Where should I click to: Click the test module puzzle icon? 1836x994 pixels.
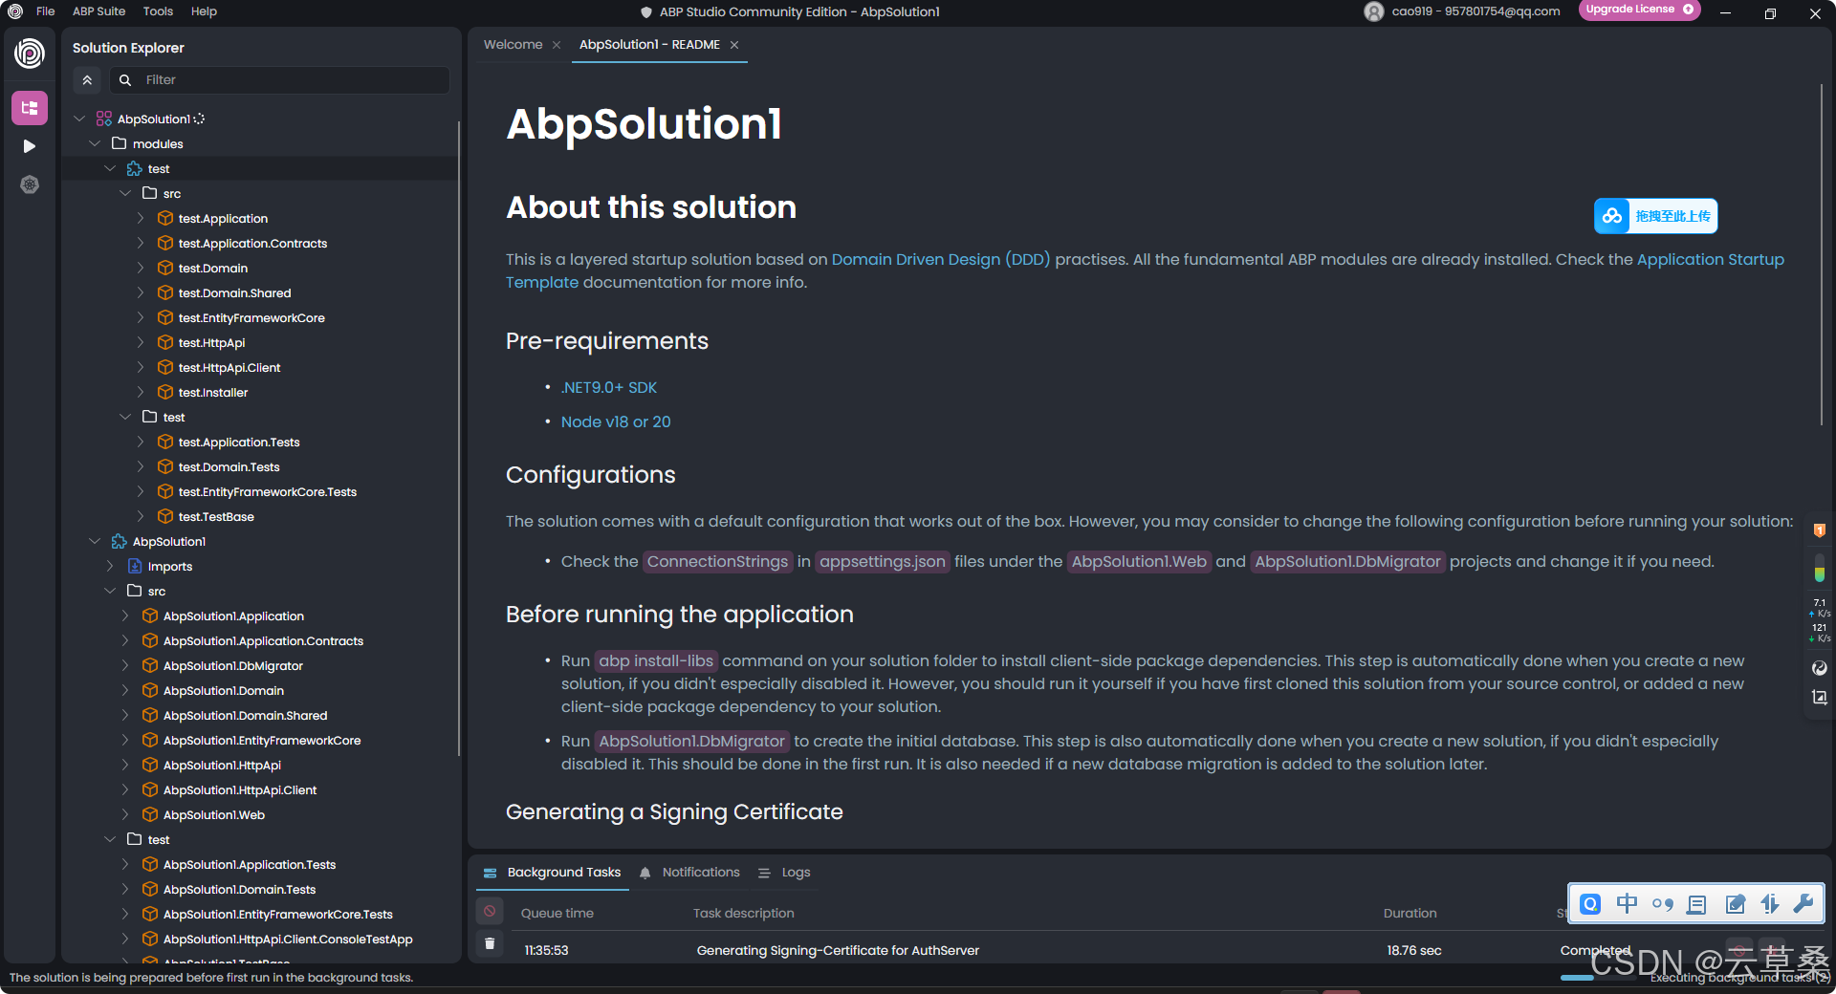(135, 168)
